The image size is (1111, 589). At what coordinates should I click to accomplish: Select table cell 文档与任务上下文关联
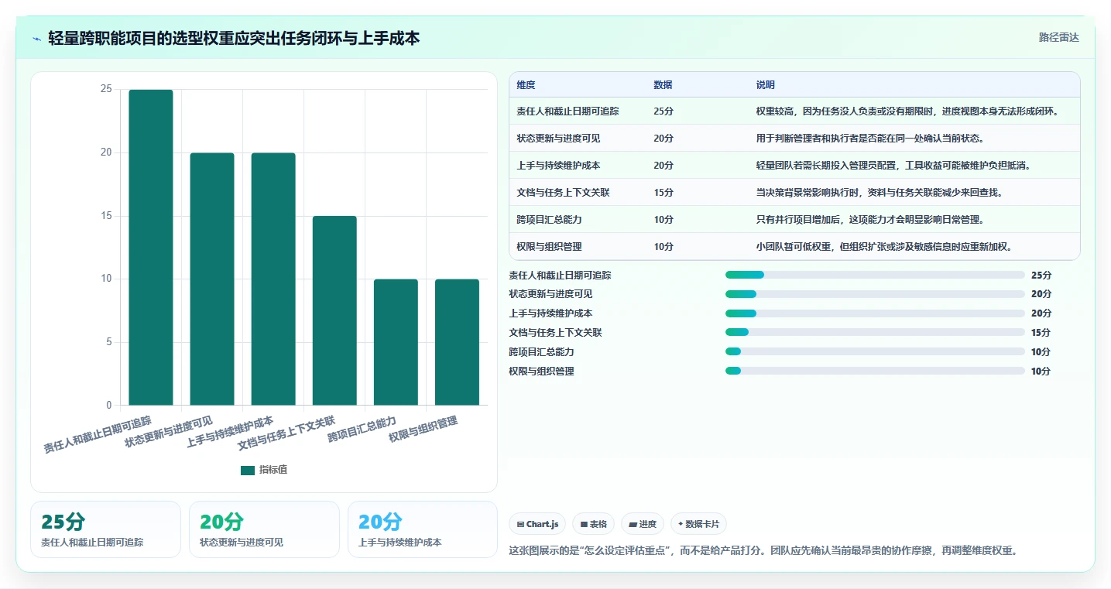click(563, 193)
